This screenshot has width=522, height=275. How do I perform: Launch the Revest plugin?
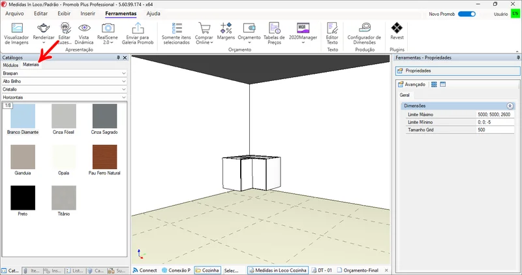tap(397, 31)
